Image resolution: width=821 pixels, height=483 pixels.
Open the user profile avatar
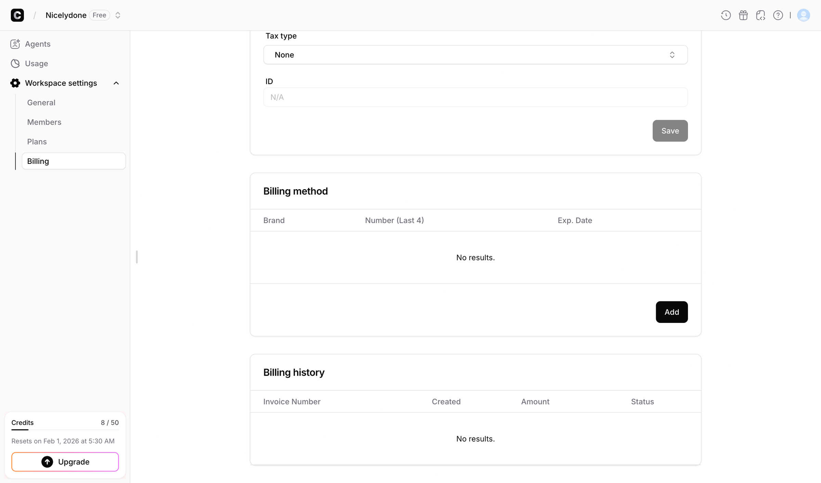click(x=803, y=15)
